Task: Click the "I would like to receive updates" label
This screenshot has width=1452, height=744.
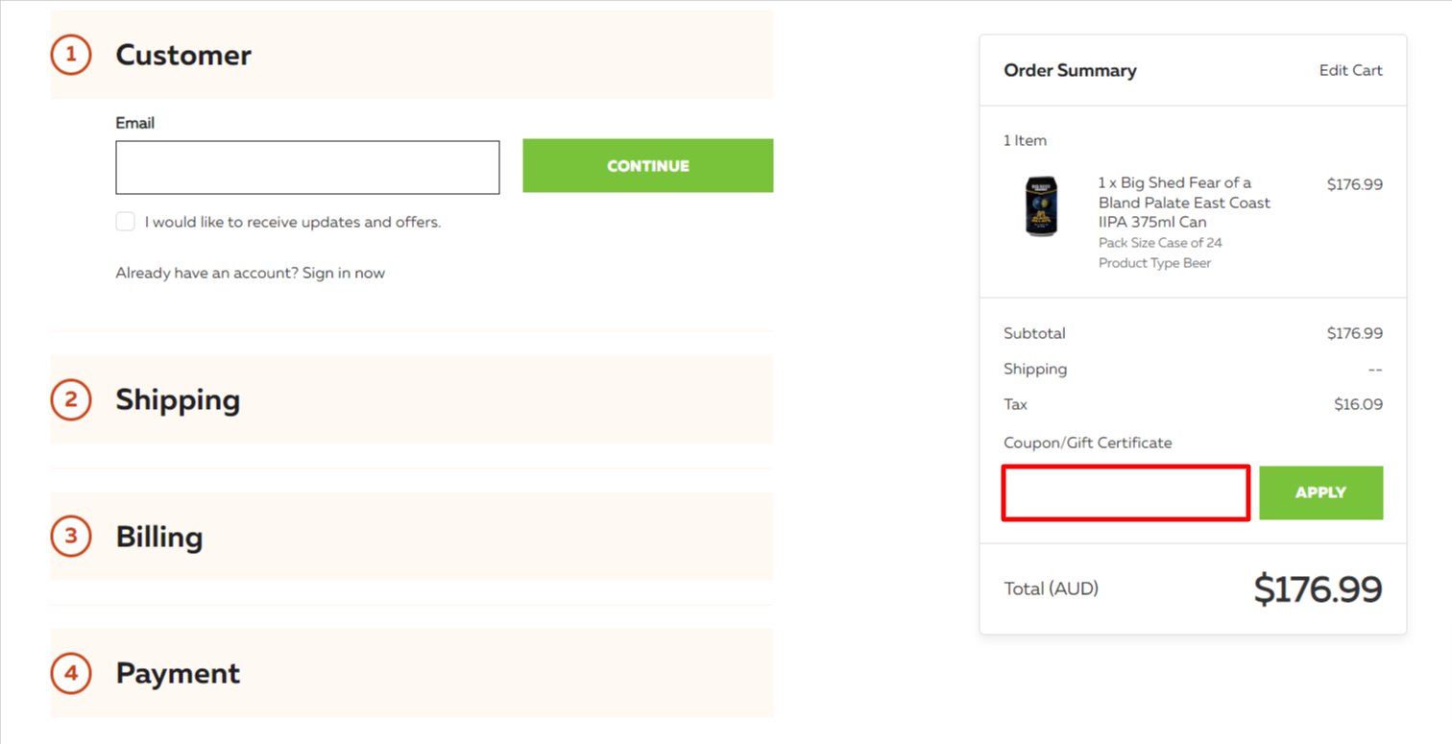Action: (293, 222)
